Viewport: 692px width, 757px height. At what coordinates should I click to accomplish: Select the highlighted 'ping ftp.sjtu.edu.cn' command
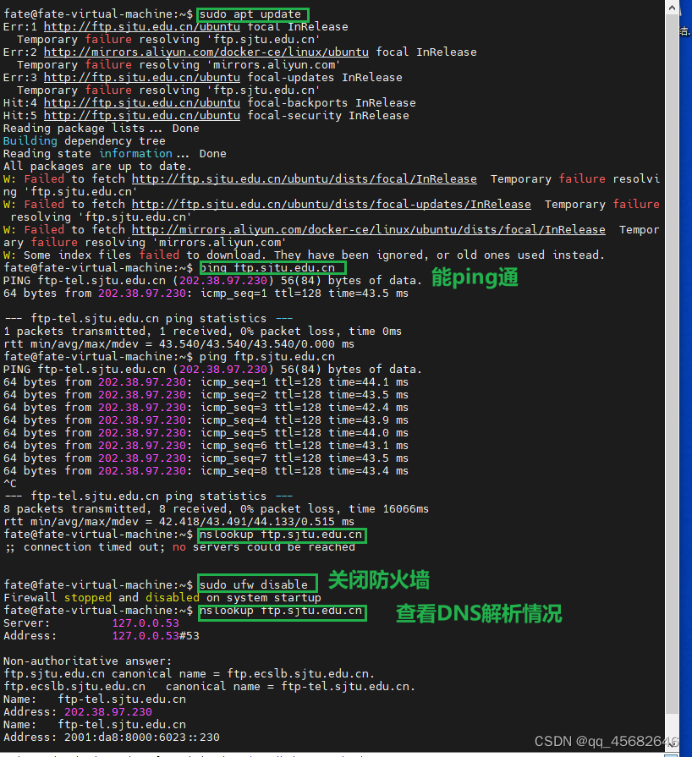point(272,267)
